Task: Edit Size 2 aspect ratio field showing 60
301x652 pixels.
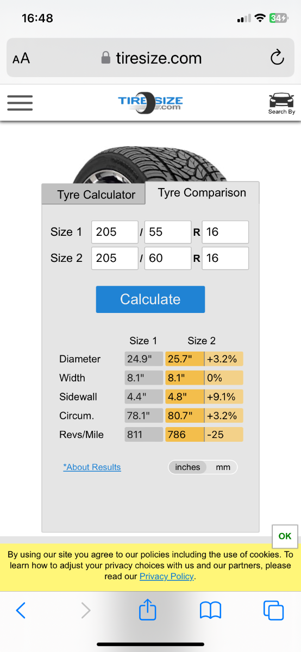Action: 168,258
